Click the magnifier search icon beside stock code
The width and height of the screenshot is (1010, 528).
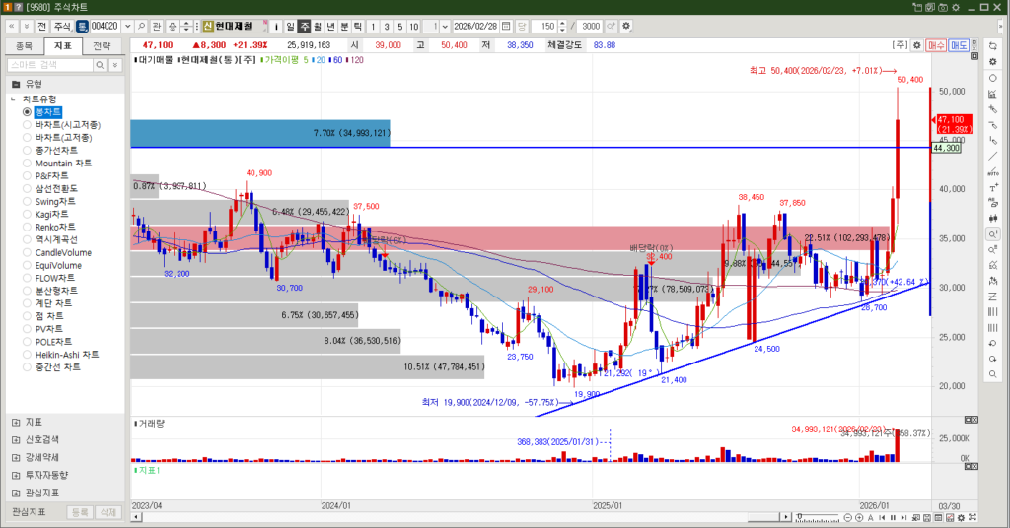(142, 25)
